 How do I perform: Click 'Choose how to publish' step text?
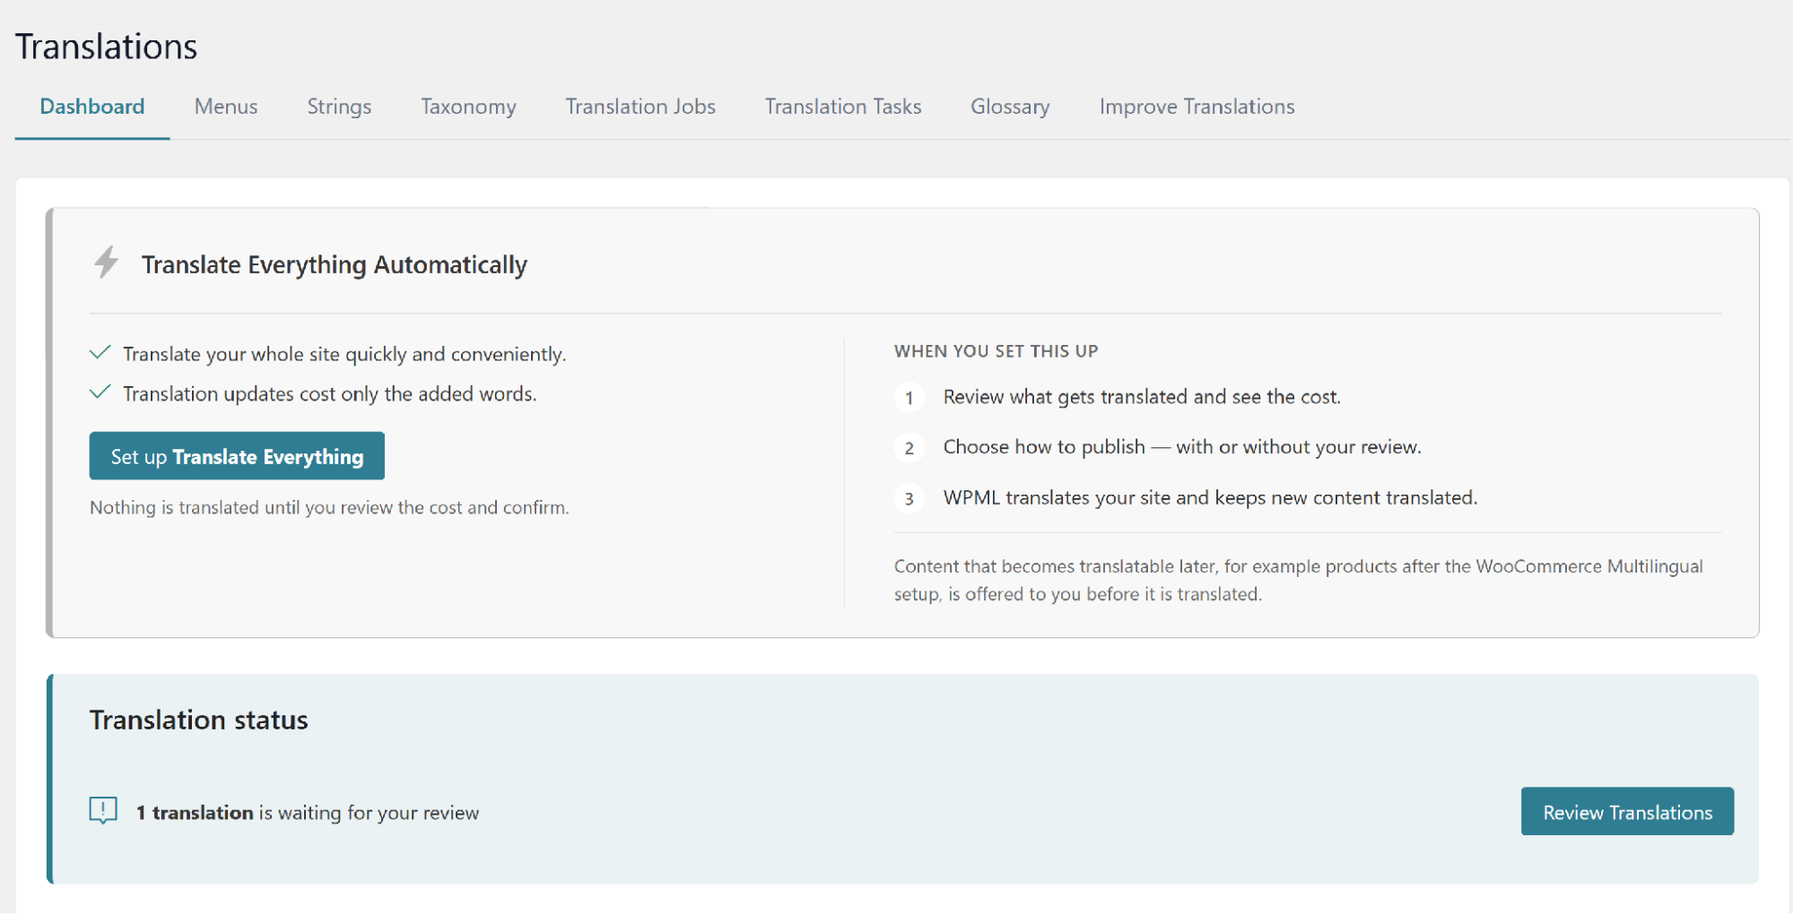click(x=1182, y=447)
